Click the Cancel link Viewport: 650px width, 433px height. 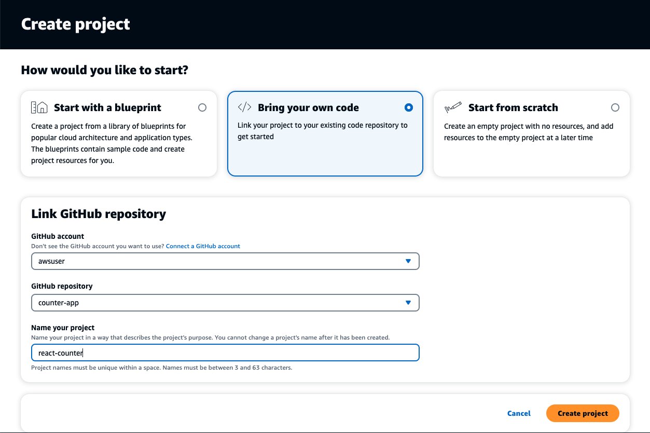coord(519,413)
